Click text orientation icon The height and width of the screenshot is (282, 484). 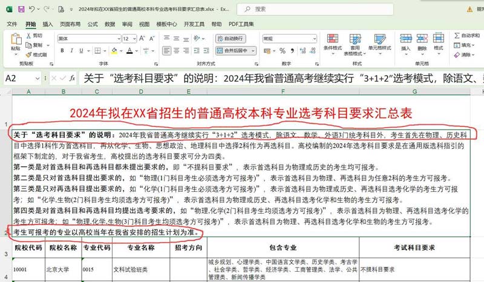pos(197,38)
